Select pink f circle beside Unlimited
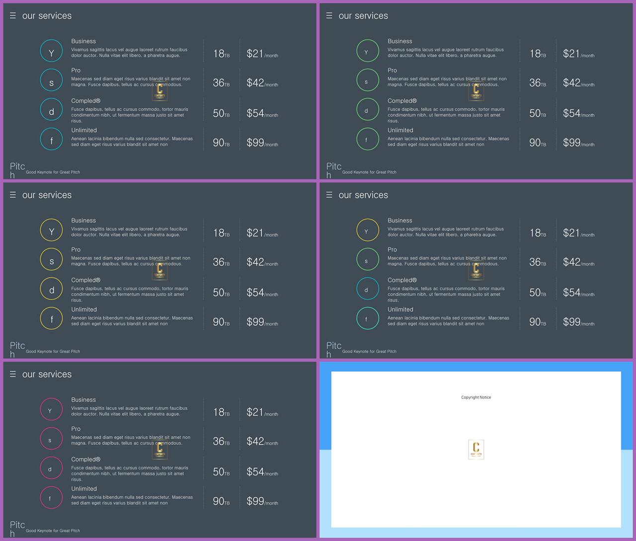 51,497
